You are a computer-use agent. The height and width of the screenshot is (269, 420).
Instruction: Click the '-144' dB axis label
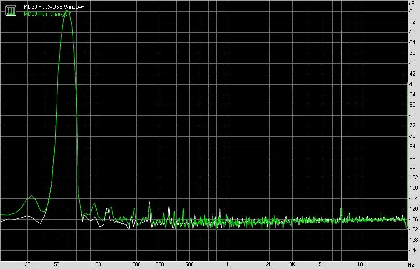[413, 250]
